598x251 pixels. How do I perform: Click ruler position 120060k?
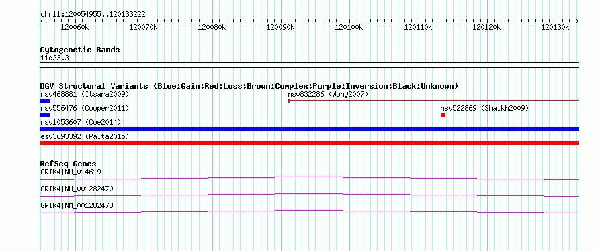[75, 28]
